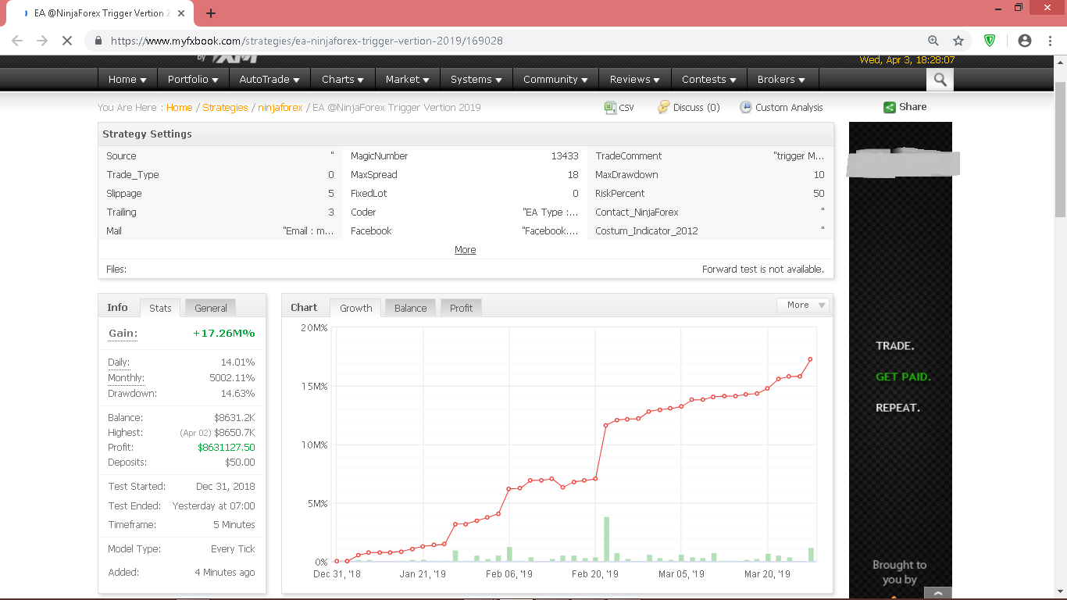The height and width of the screenshot is (600, 1067).
Task: Select the Growth chart tab
Action: coord(356,308)
